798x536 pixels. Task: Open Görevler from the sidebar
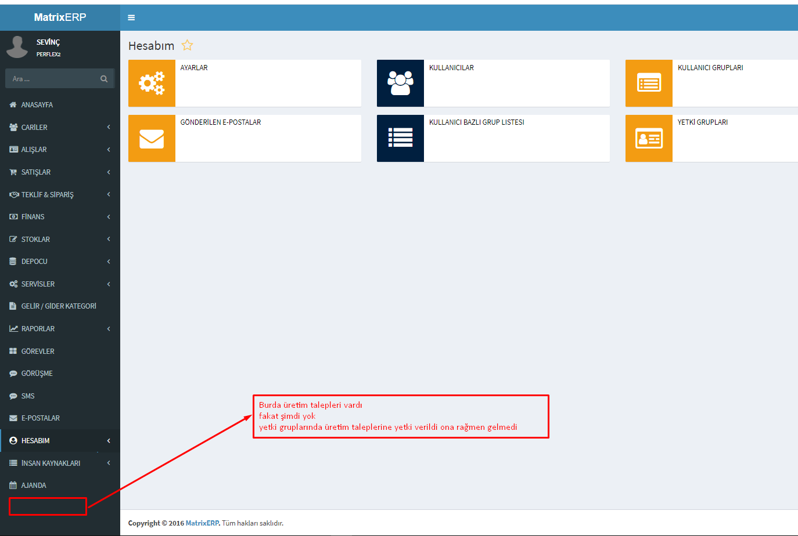38,352
